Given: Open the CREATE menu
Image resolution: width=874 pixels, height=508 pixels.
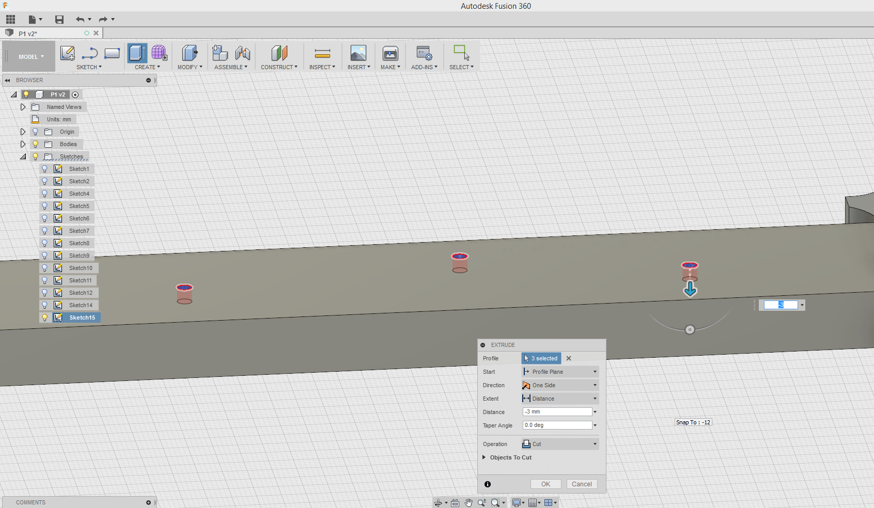Looking at the screenshot, I should pyautogui.click(x=147, y=67).
